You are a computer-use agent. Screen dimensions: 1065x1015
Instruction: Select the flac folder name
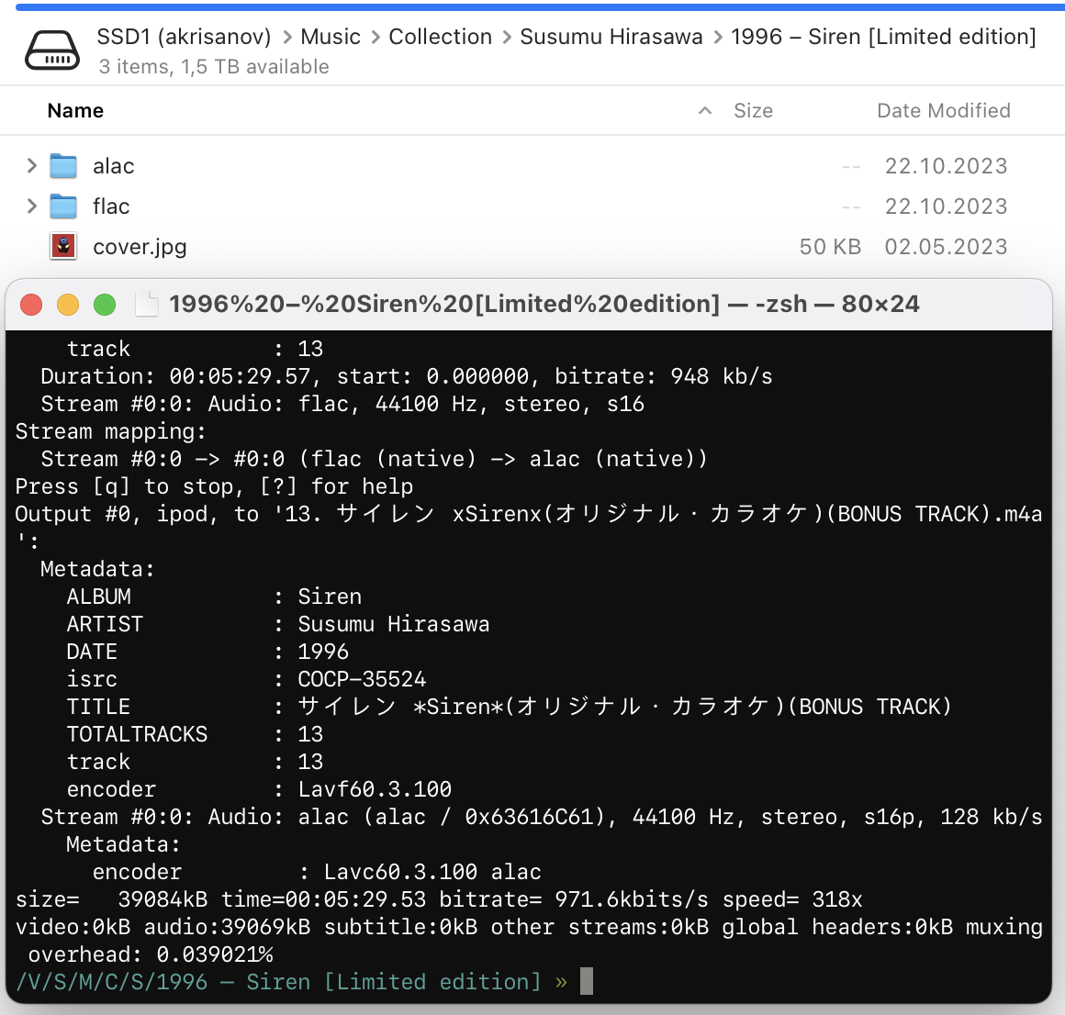pos(111,206)
